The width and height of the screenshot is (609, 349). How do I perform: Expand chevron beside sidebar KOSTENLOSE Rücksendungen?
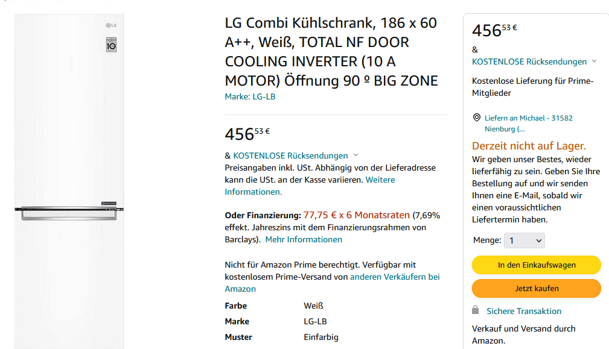594,61
